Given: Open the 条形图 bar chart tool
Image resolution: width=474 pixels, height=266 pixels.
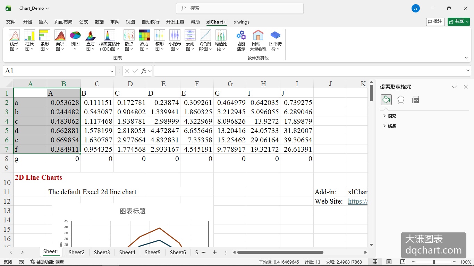Looking at the screenshot, I should (45, 41).
